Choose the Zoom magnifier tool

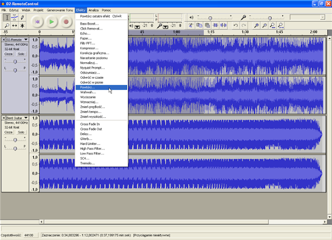click(x=6, y=25)
